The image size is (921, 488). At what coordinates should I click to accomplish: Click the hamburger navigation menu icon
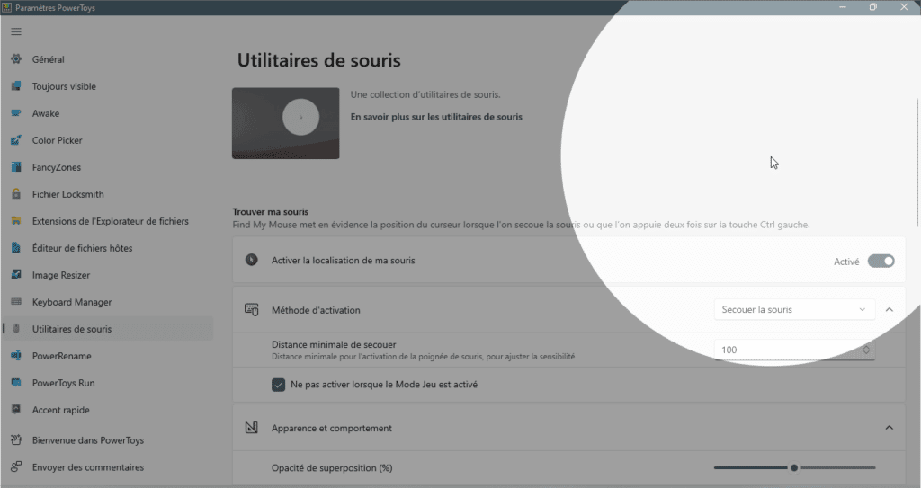coord(16,31)
